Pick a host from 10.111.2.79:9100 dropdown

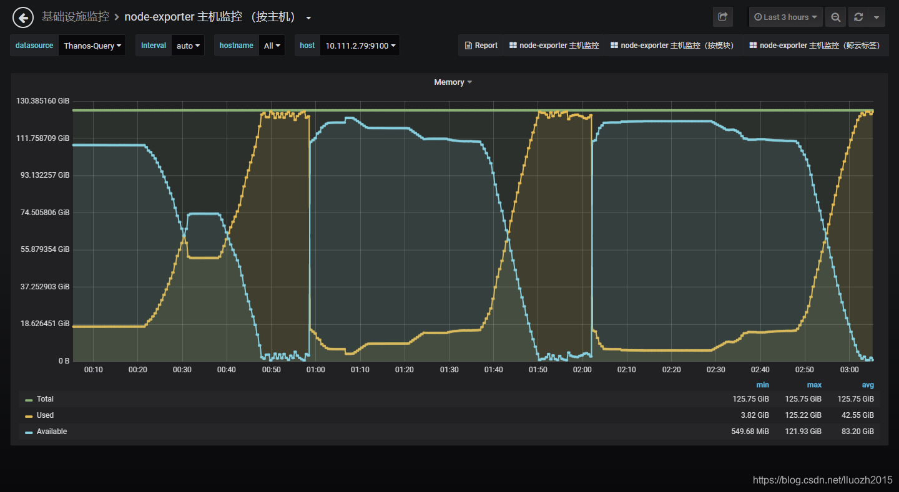[360, 46]
